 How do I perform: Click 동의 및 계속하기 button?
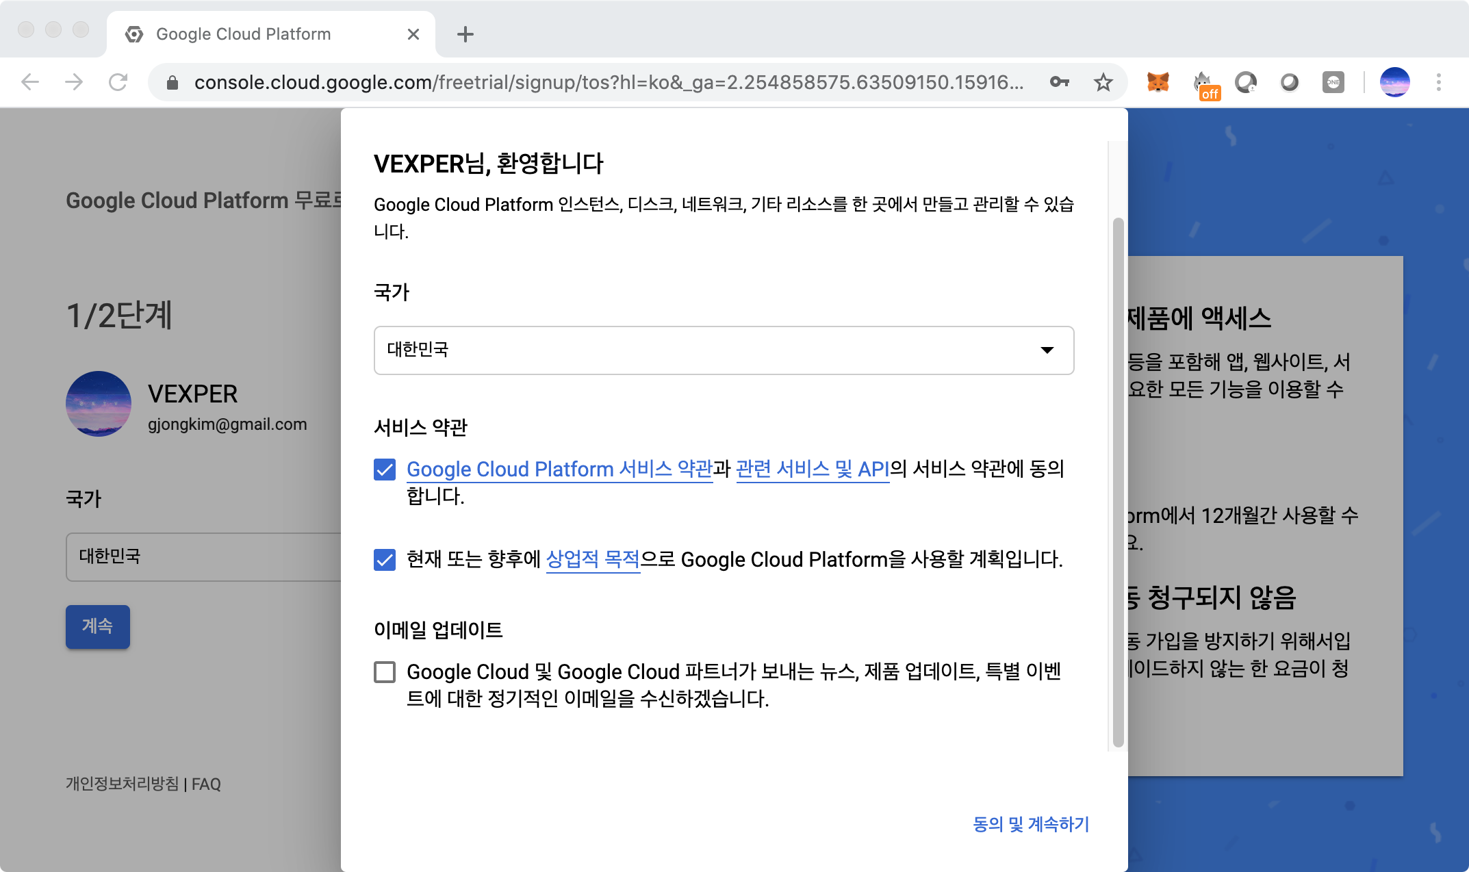1031,824
